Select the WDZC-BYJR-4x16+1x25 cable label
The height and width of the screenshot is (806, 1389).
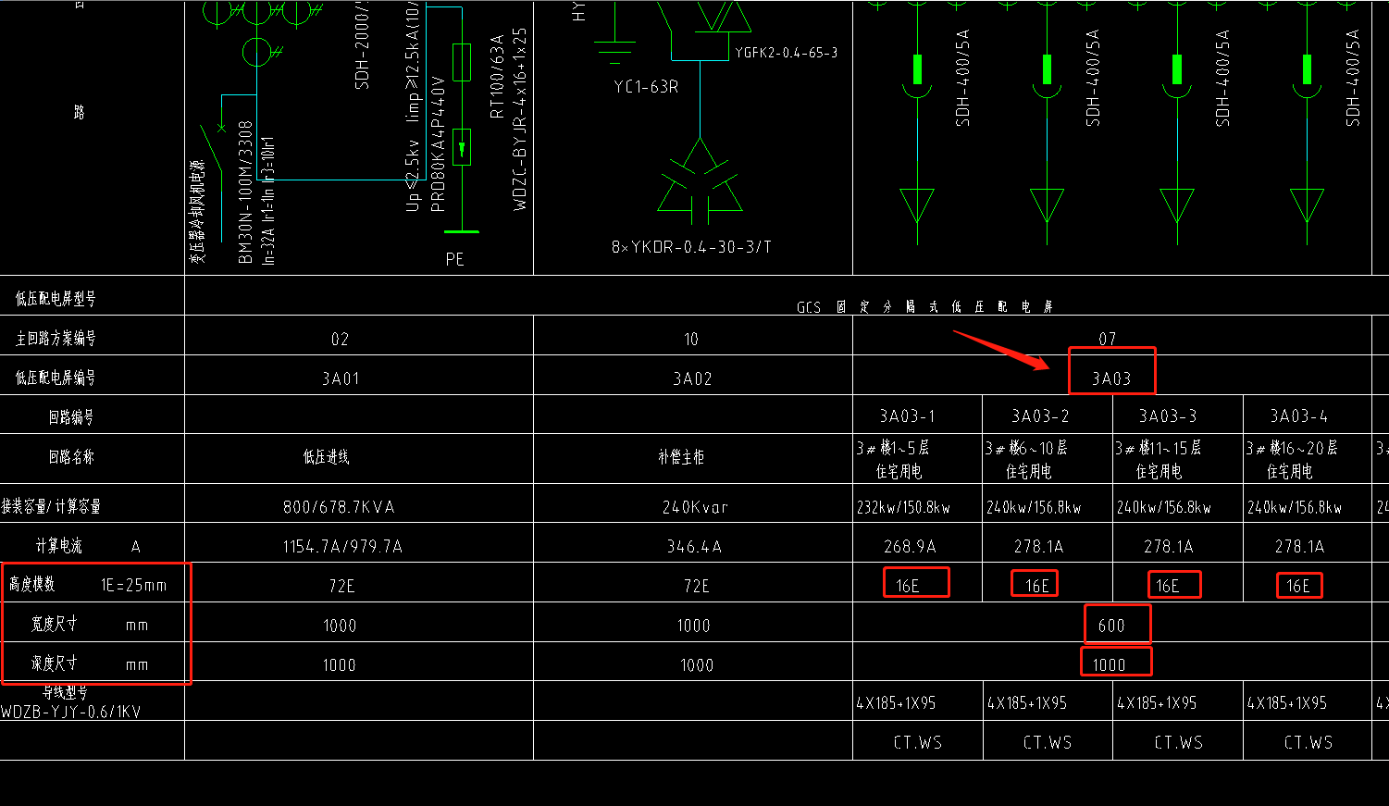coord(520,118)
